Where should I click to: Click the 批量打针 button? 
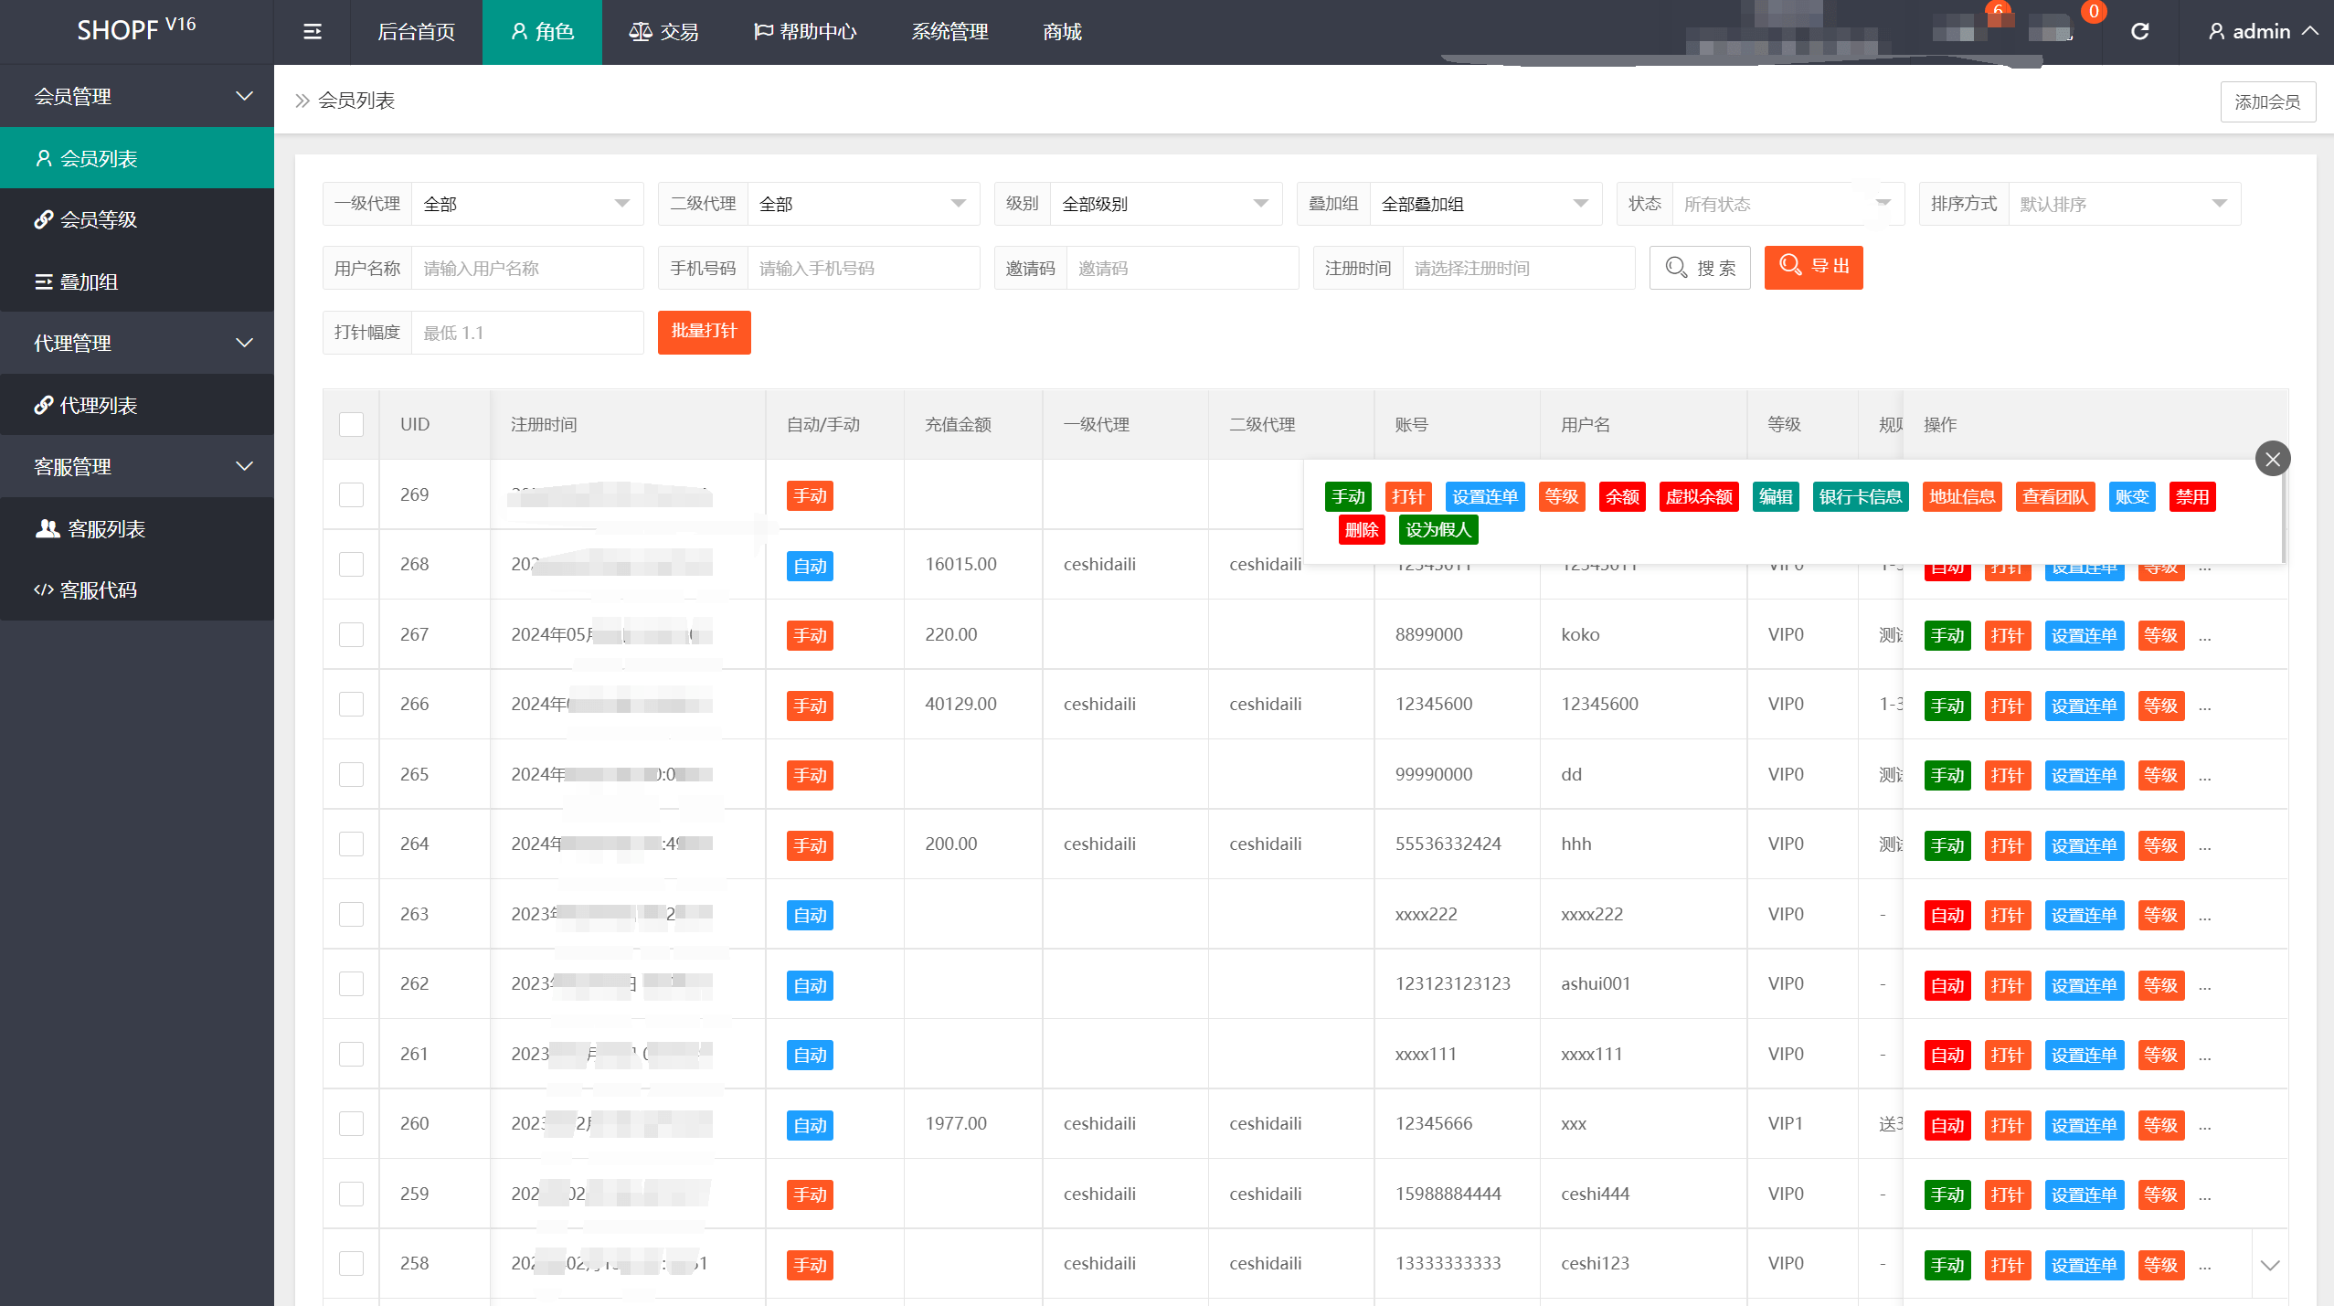click(704, 332)
